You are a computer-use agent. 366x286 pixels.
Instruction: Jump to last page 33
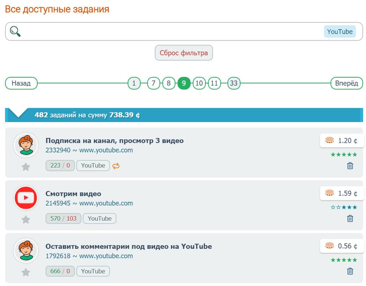234,83
